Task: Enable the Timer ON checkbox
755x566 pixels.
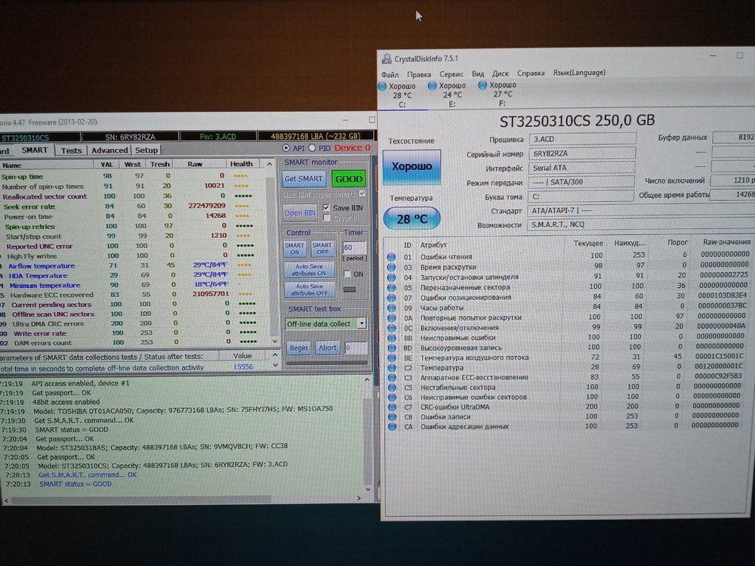Action: tap(347, 274)
